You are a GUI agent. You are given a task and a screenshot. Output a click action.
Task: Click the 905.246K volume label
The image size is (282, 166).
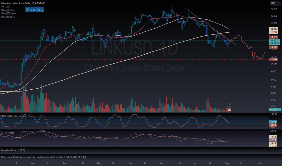coord(275,110)
